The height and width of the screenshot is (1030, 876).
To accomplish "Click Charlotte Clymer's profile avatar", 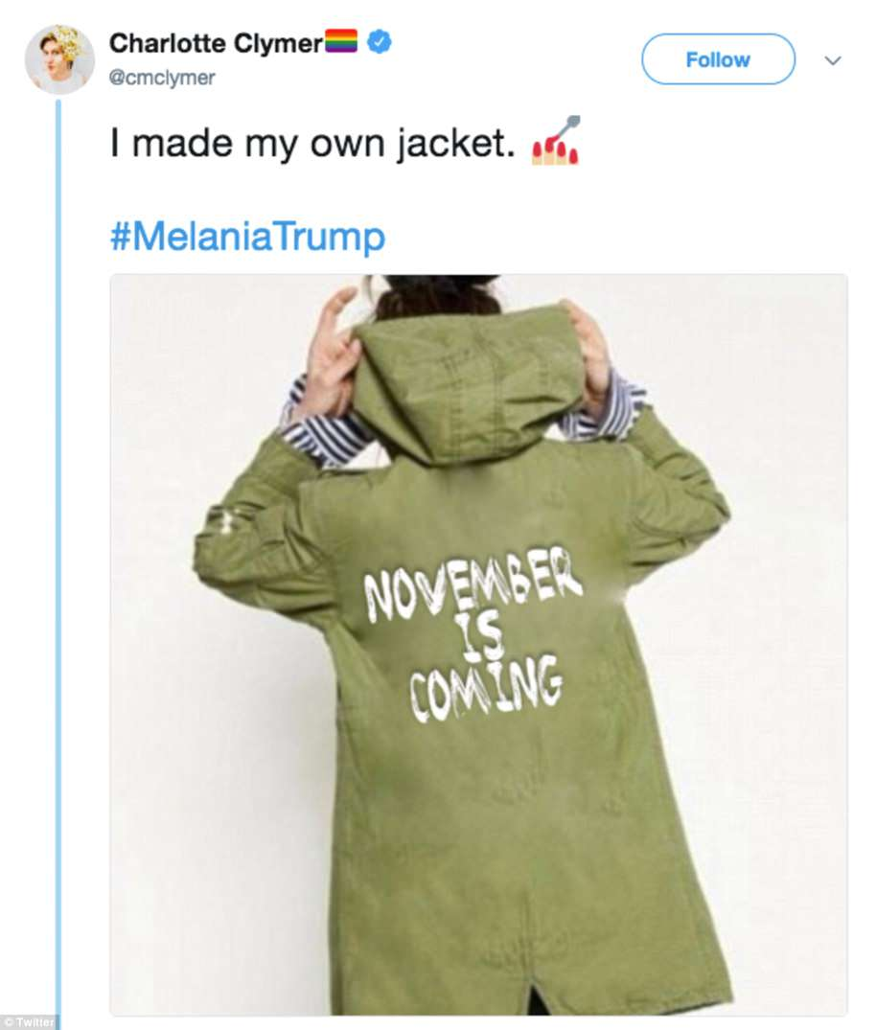I will pyautogui.click(x=59, y=59).
